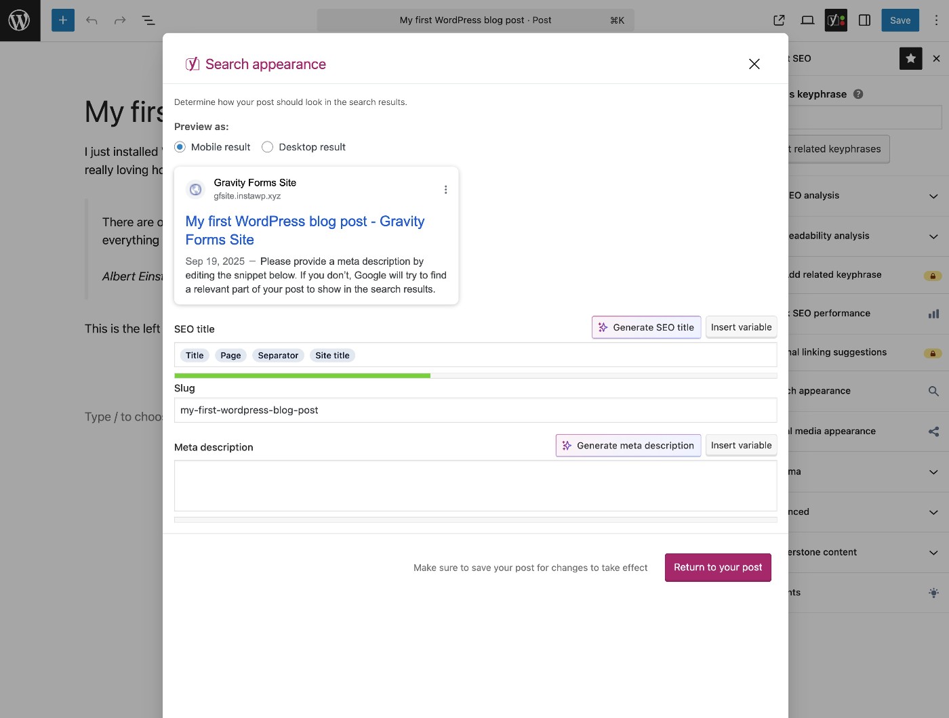949x718 pixels.
Task: Toggle the star pin icon on the Yoast sidebar
Action: [x=910, y=58]
